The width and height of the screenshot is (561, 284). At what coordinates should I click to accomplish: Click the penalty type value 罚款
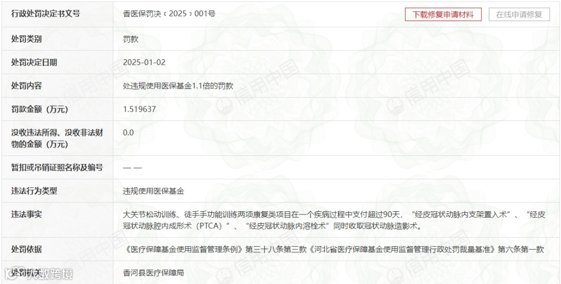(130, 39)
